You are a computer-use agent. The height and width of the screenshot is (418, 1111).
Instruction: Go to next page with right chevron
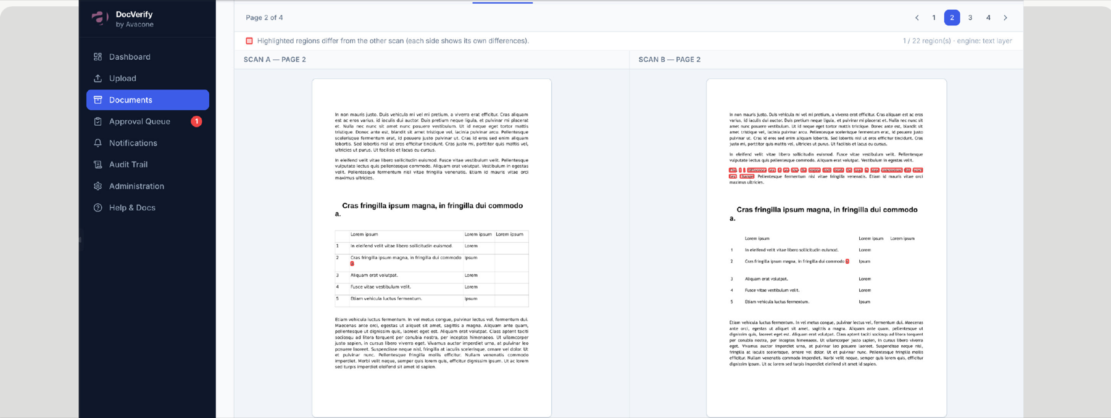(1005, 18)
